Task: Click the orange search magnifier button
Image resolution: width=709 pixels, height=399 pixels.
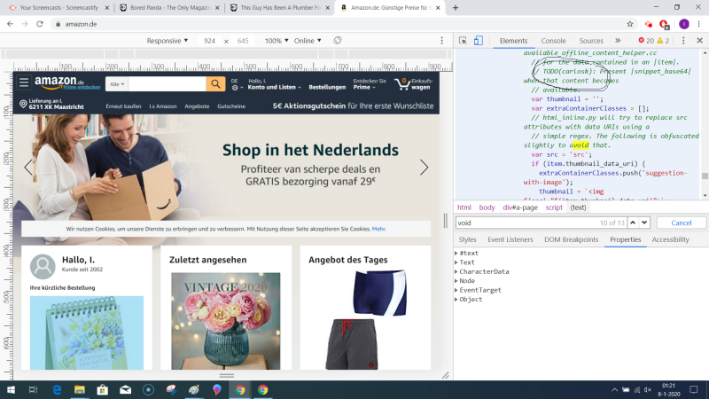Action: (x=215, y=83)
